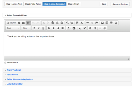135x93 pixels.
Task: Click the Source view button
Action: pos(11,23)
